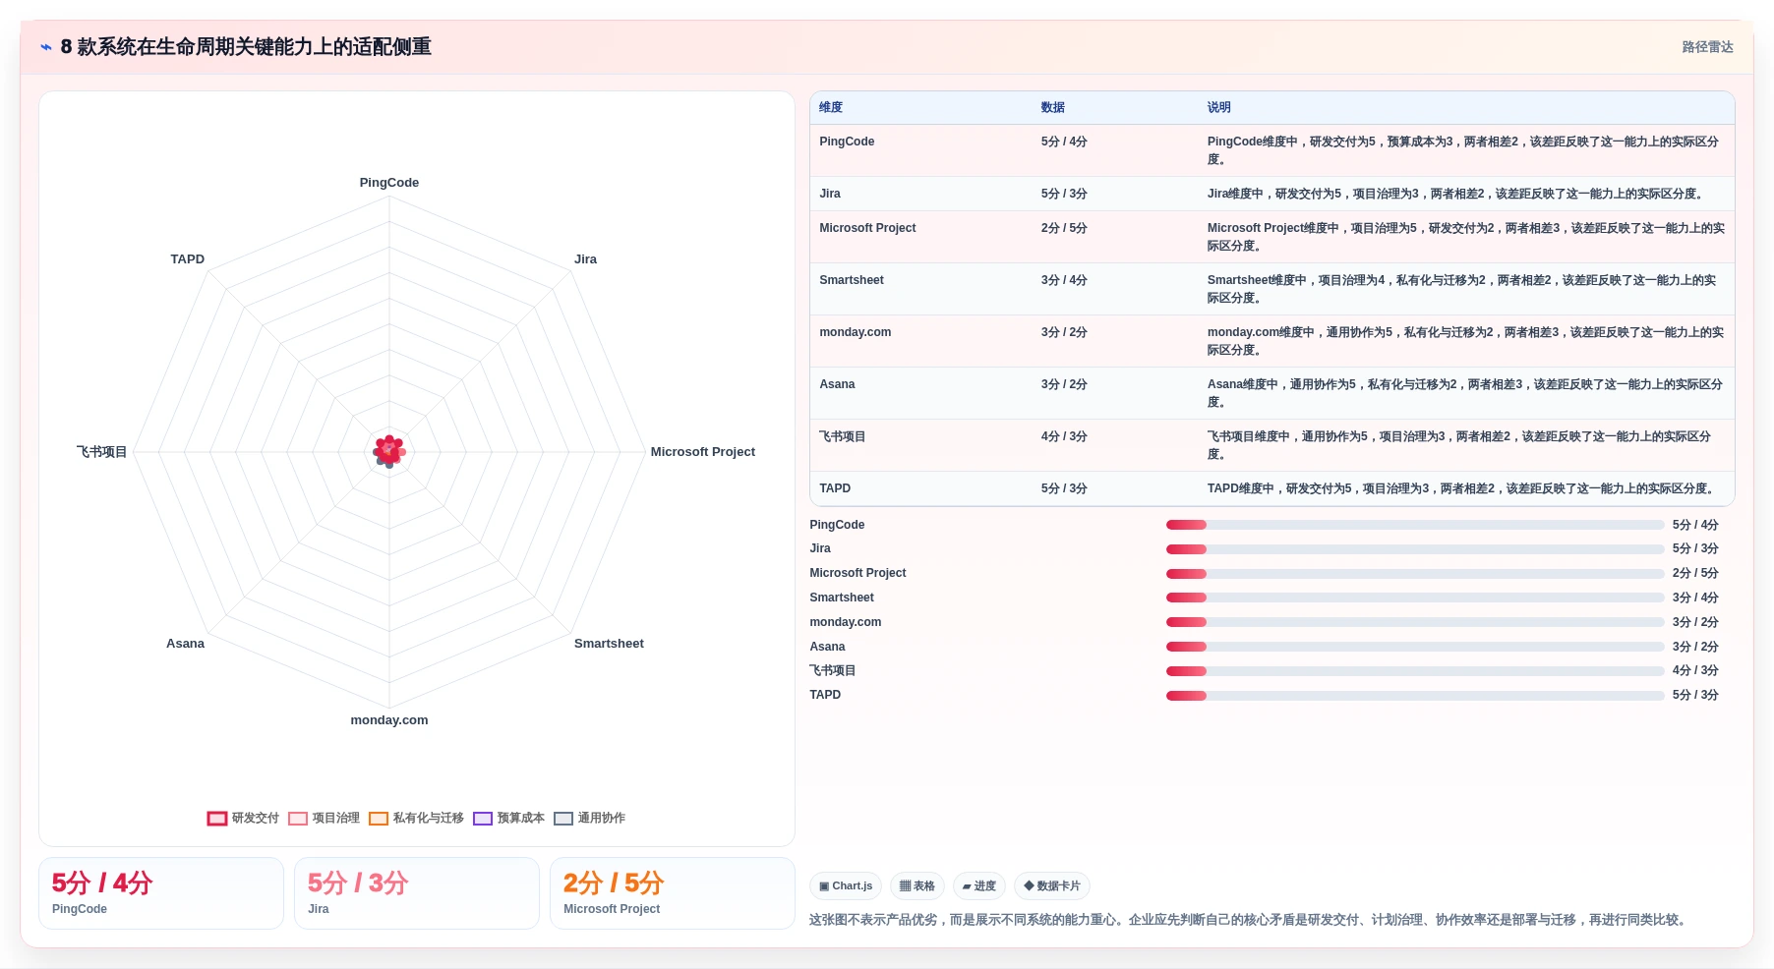The height and width of the screenshot is (969, 1774).
Task: Open the Microsoft Project 2分 / 5分 card
Action: tap(673, 893)
